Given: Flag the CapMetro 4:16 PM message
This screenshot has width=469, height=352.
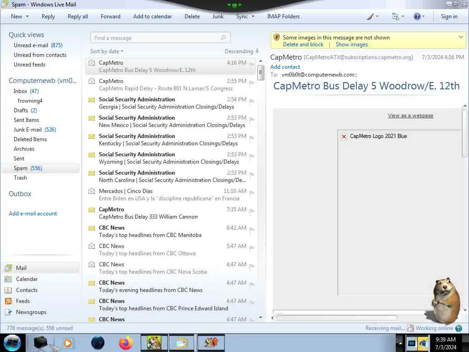Looking at the screenshot, I should click(251, 65).
